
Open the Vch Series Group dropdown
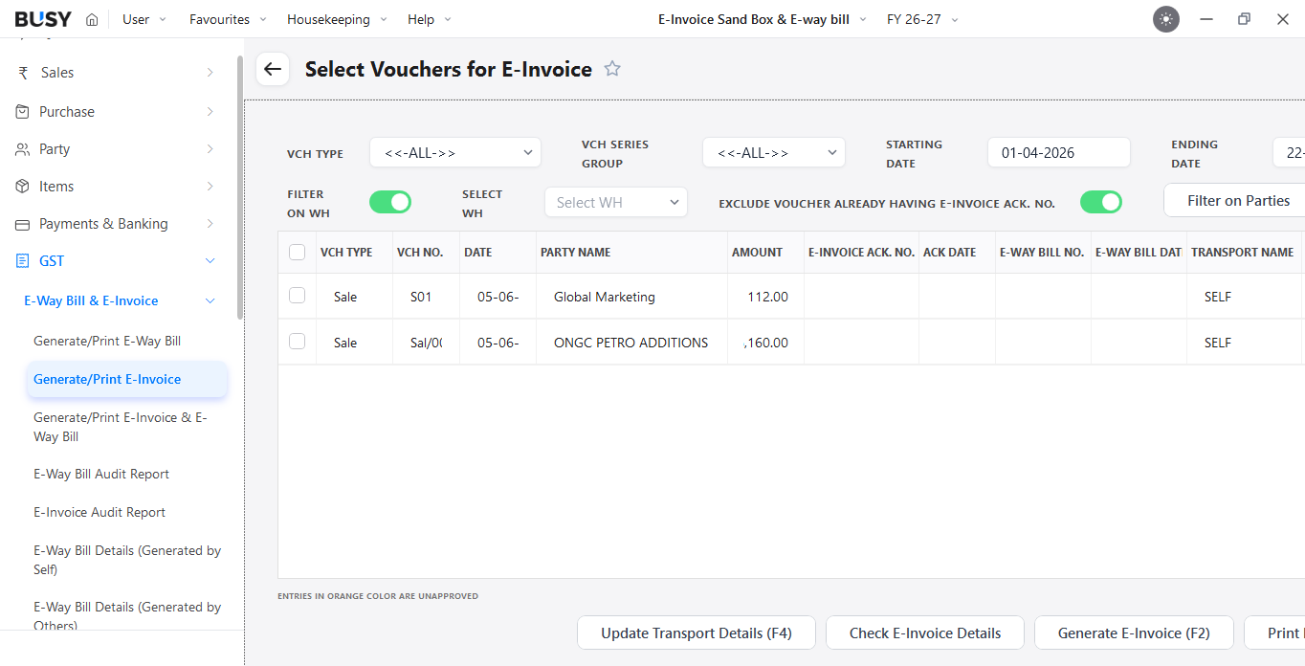coord(774,153)
